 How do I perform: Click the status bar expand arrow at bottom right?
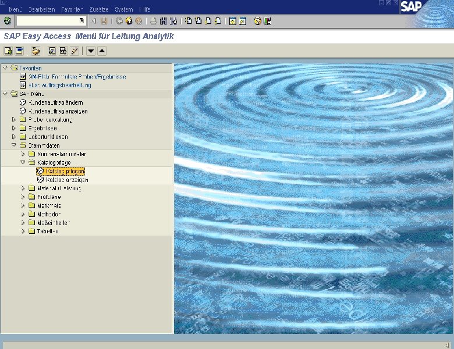click(448, 345)
